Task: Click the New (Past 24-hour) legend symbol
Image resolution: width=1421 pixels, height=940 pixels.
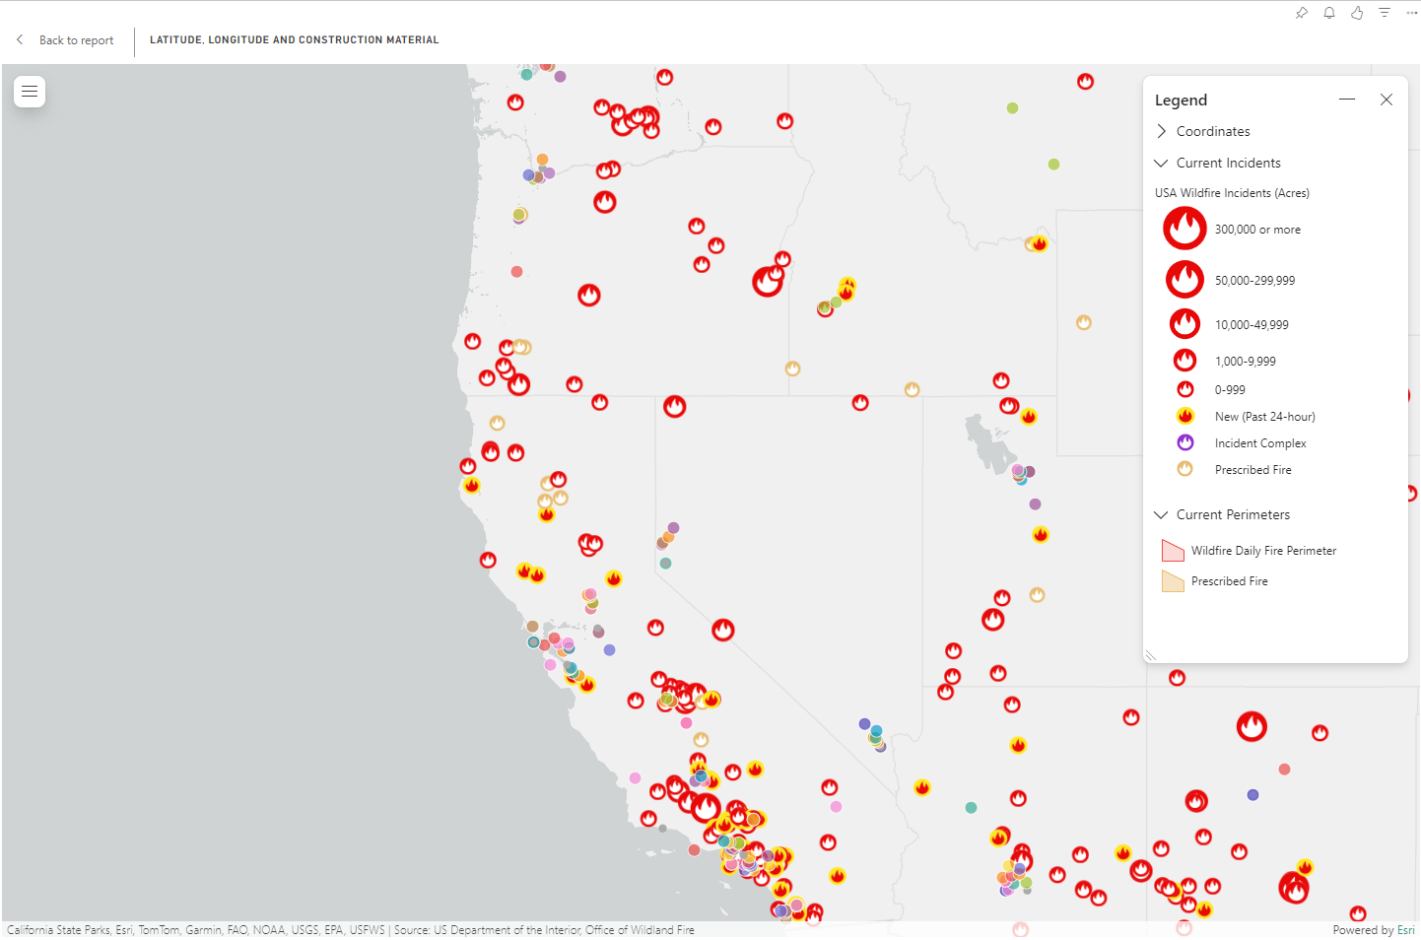Action: coord(1185,416)
